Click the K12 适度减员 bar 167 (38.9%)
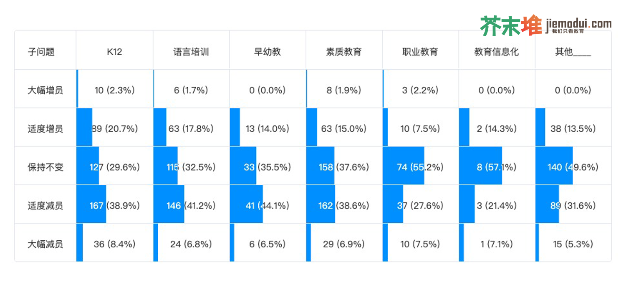 click(x=114, y=206)
